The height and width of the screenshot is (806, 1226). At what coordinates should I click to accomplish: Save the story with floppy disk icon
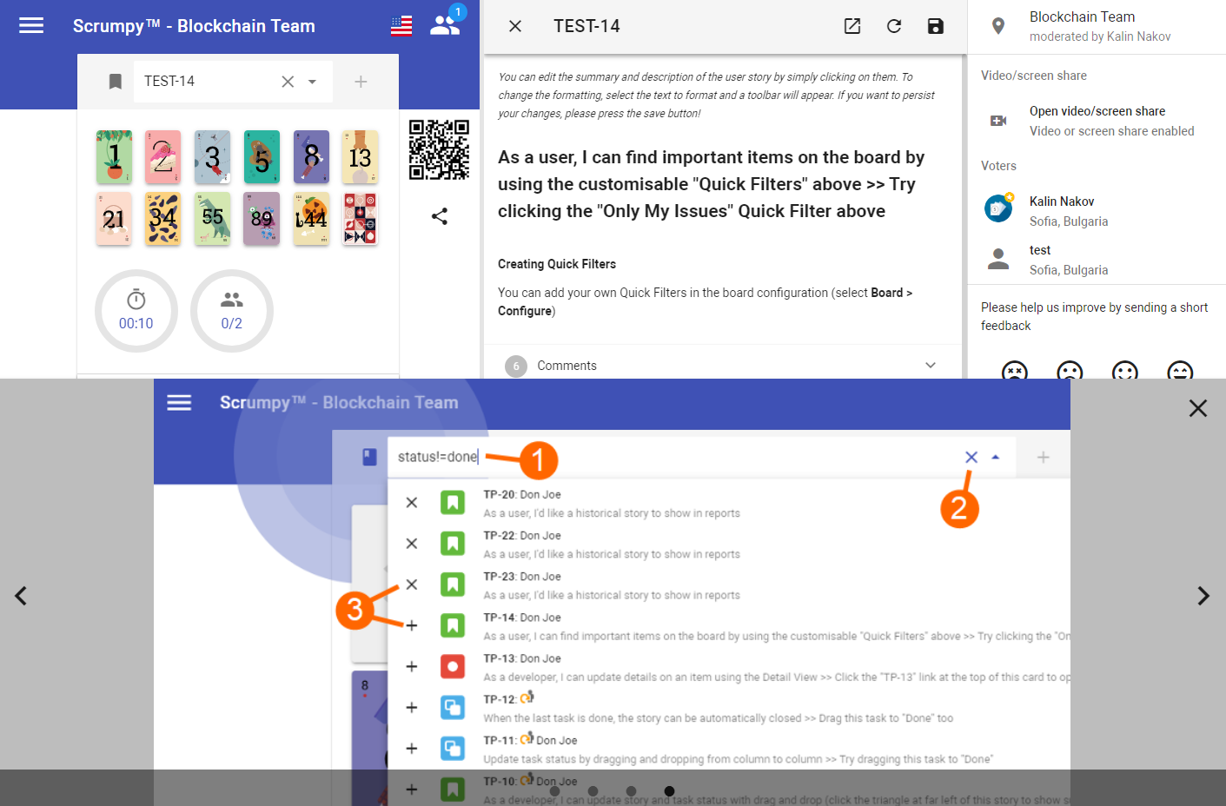click(936, 26)
